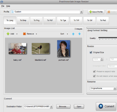The width and height of the screenshot is (117, 112).
Task: Move image up with blue up arrow
Action: [x=73, y=34]
